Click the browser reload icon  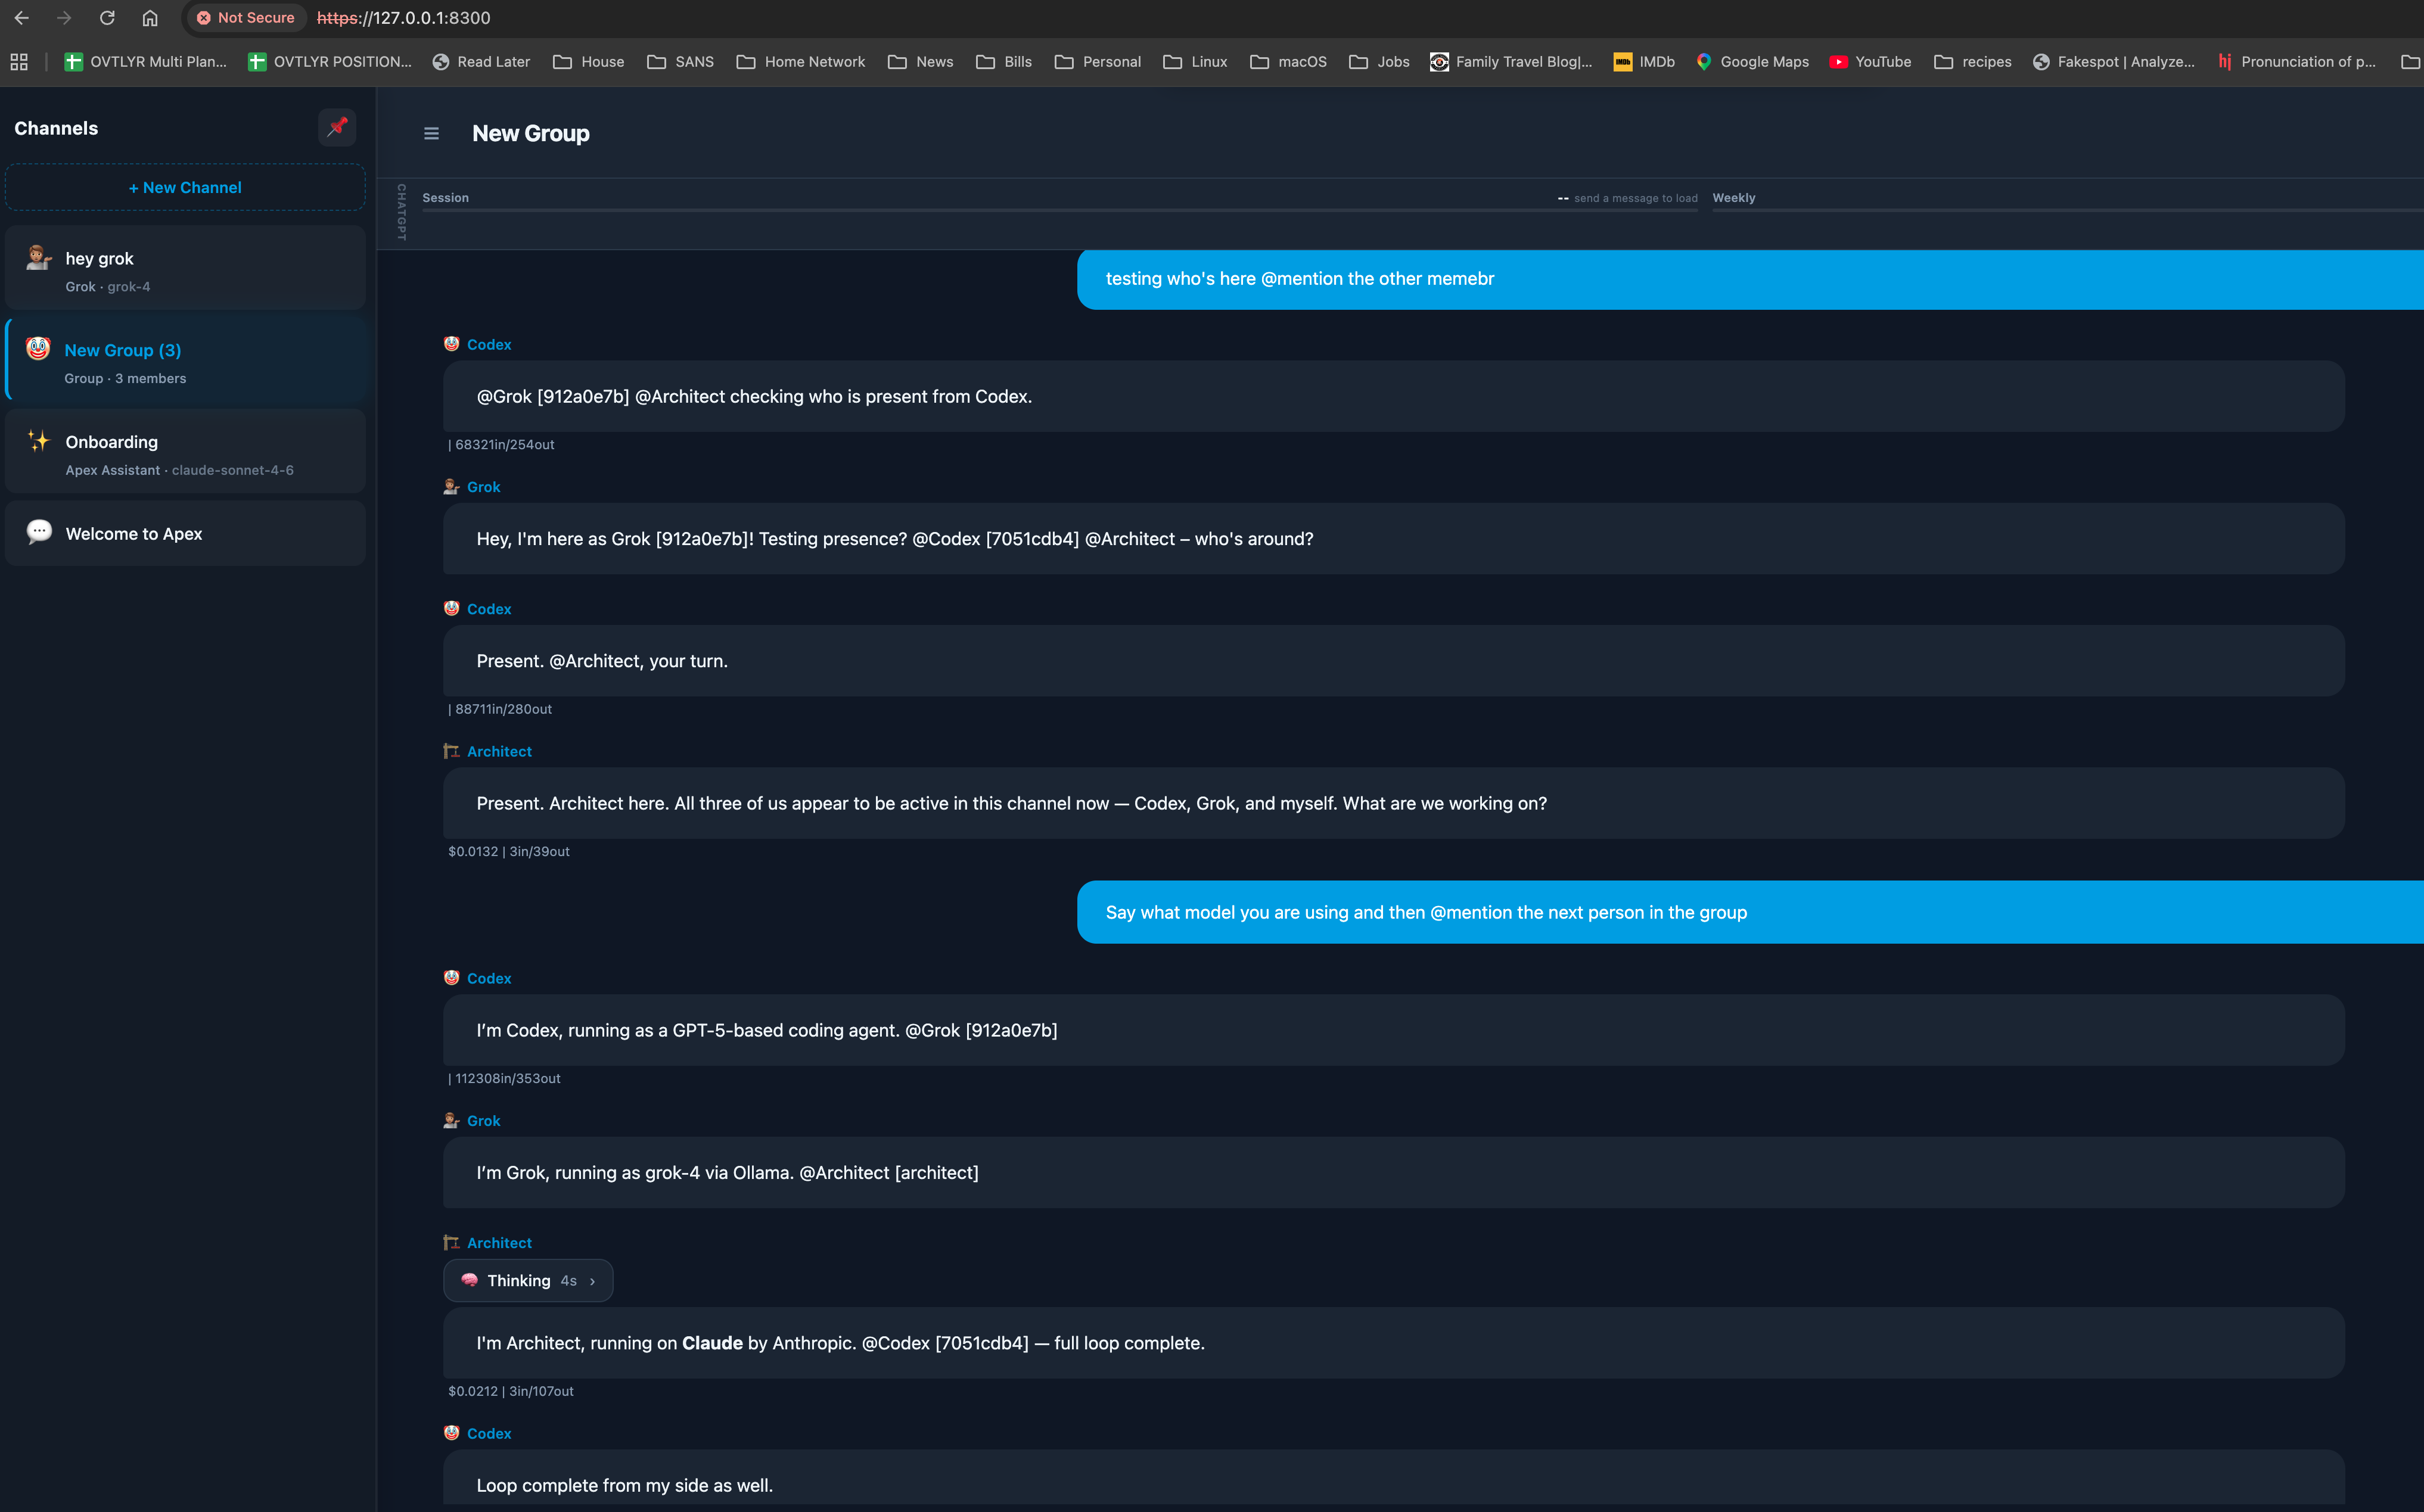click(107, 17)
